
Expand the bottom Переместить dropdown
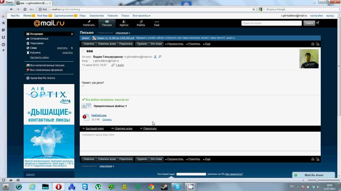(x=174, y=159)
